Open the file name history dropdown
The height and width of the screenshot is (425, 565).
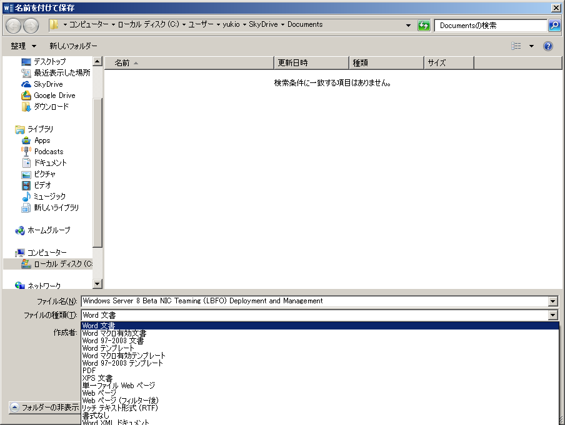coord(552,301)
